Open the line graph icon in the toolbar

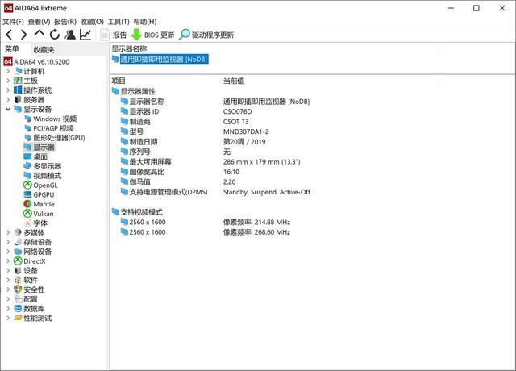coord(85,35)
